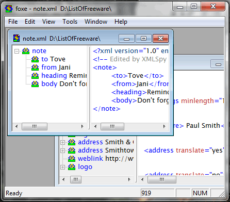Click the icon beside heading Remin row
Viewport: 230px width, 202px height.
(x=35, y=76)
